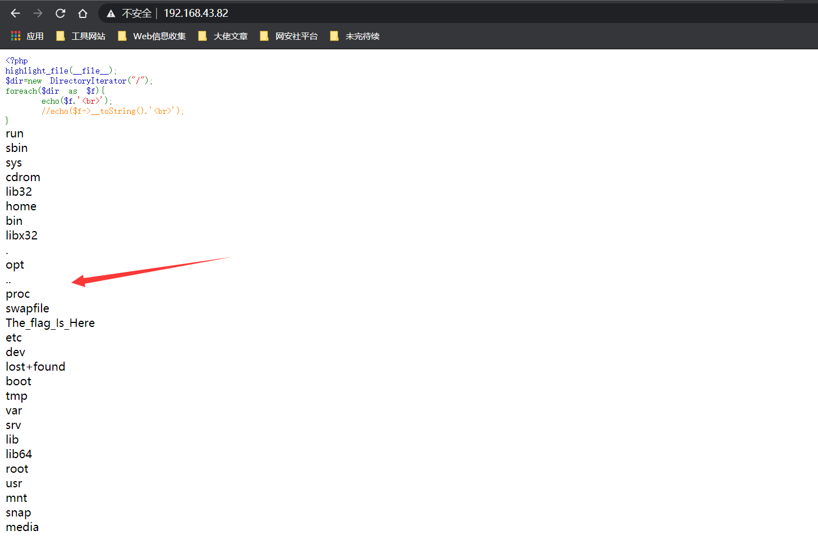Screen dimensions: 818x540
Task: Click the swapfile listing entry
Action: 27,308
